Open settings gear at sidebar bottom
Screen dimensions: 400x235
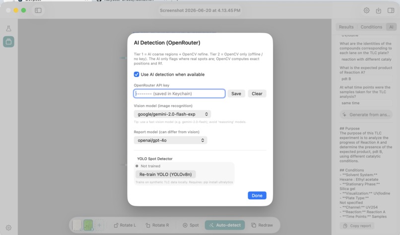(8, 228)
